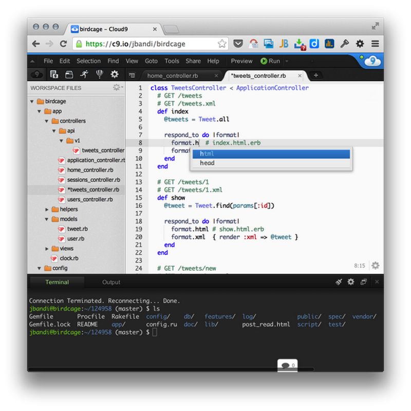This screenshot has width=411, height=411.
Task: Open the gear preferences icon in sidebar toolbar
Action: (114, 74)
